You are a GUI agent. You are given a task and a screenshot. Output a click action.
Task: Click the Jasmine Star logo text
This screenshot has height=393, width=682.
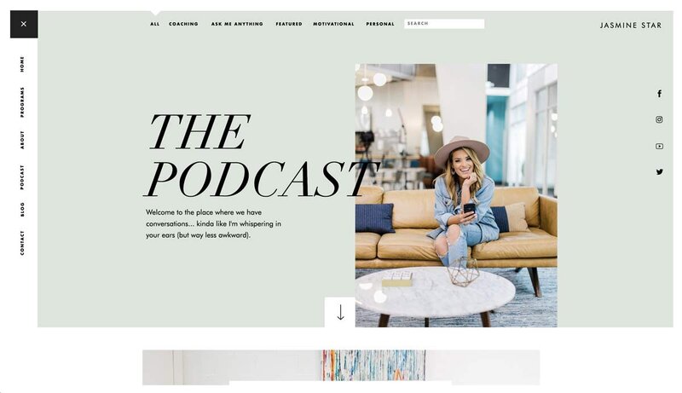(x=631, y=25)
